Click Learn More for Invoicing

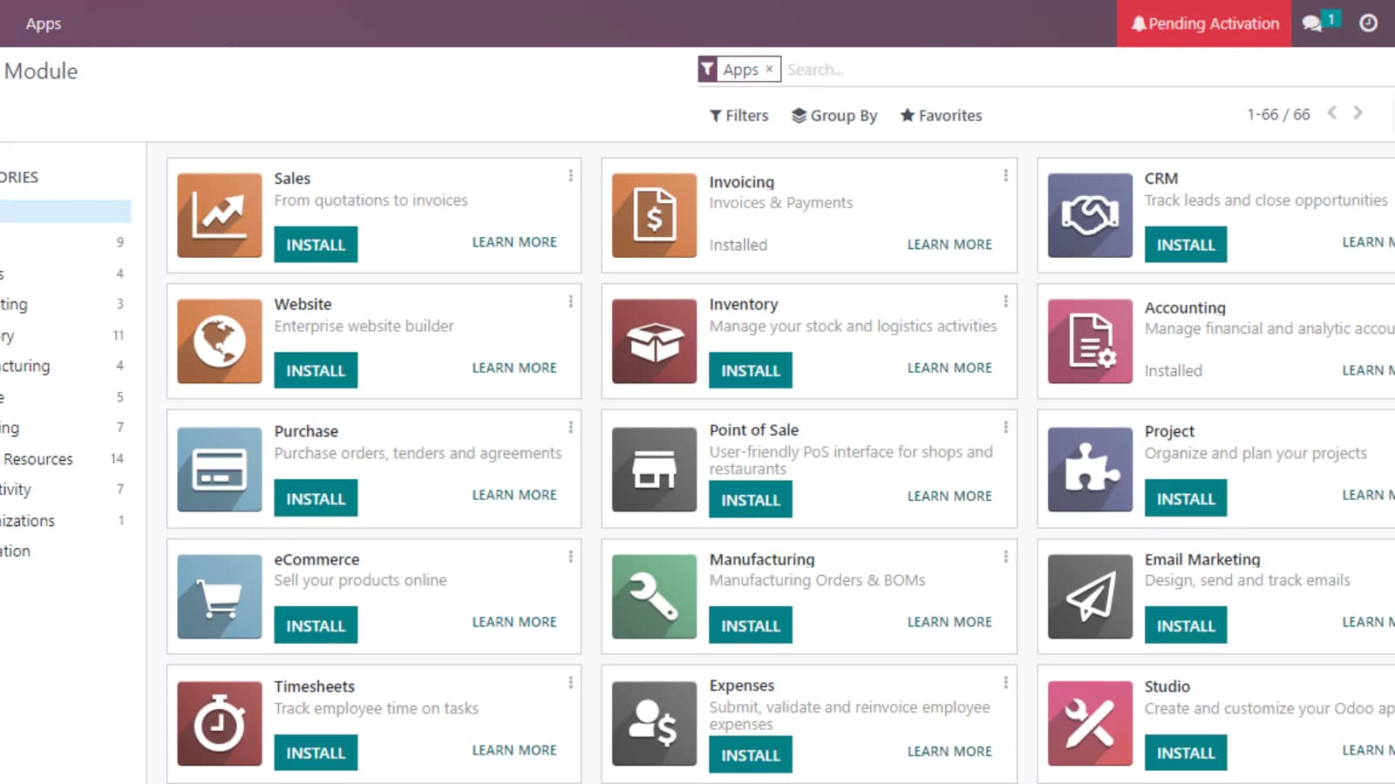coord(949,245)
